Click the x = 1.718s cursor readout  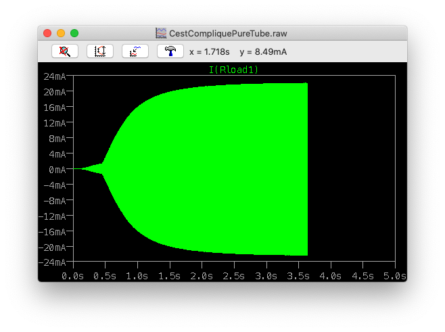pyautogui.click(x=210, y=52)
